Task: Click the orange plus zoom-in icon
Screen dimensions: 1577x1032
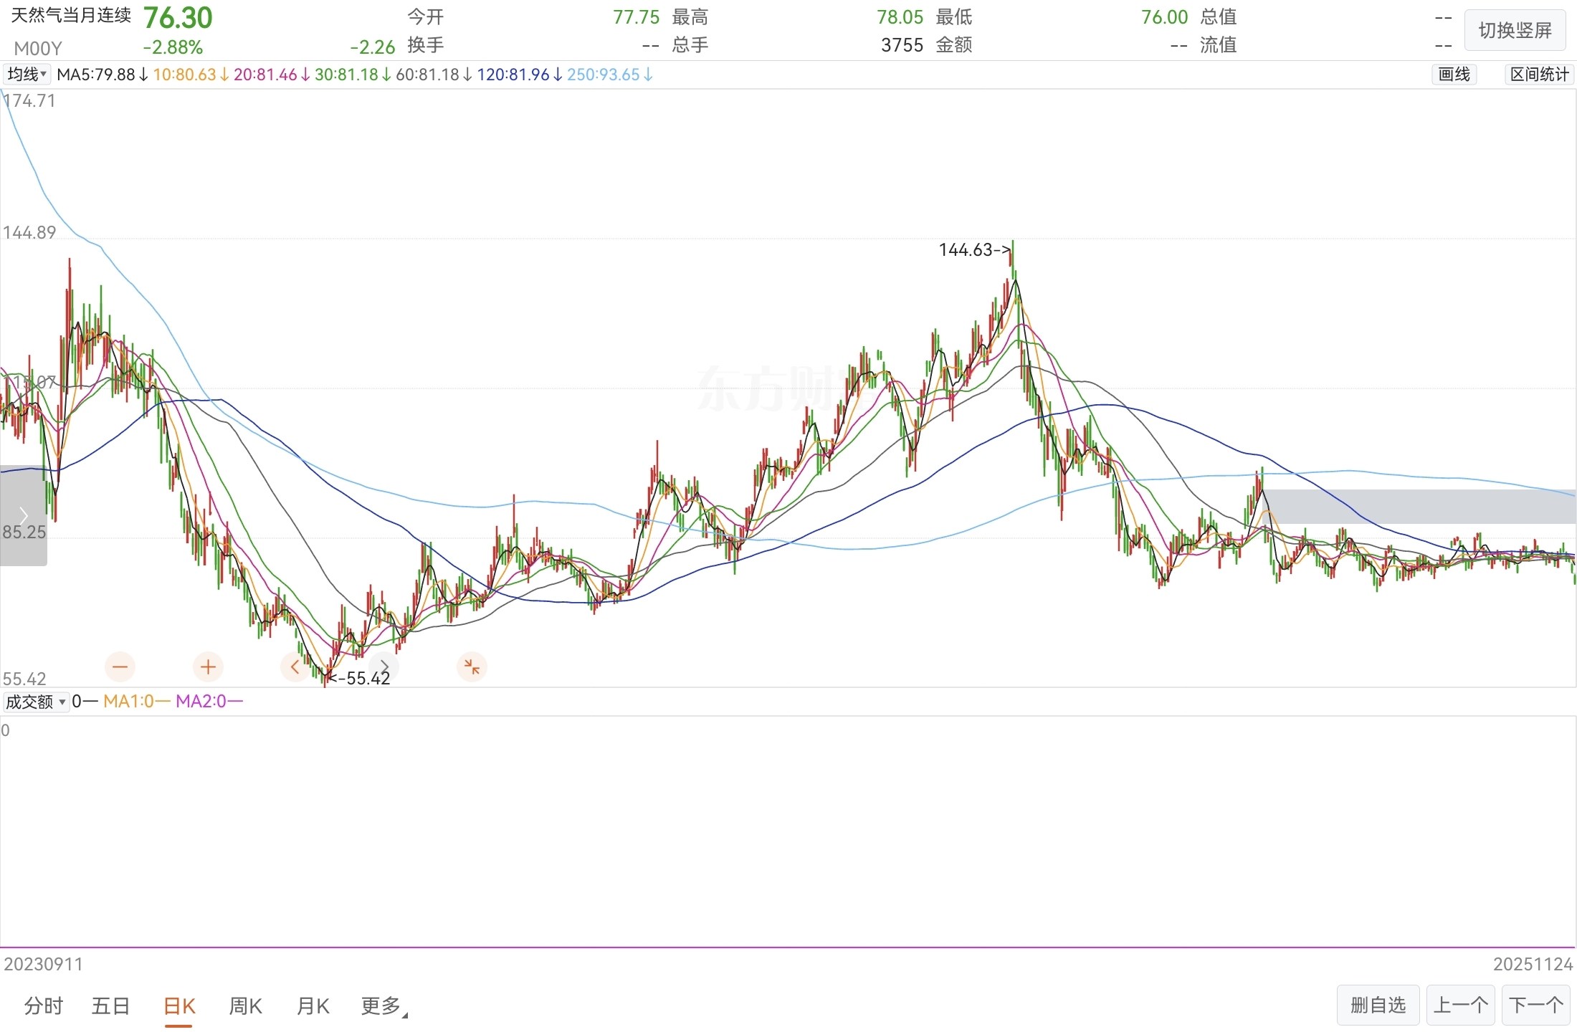Action: (x=208, y=667)
